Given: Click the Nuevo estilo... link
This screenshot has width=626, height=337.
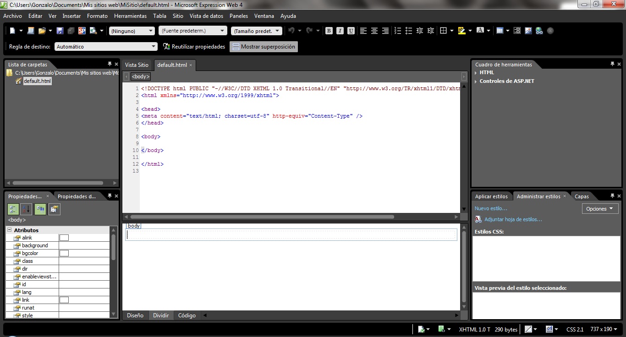Looking at the screenshot, I should point(491,208).
